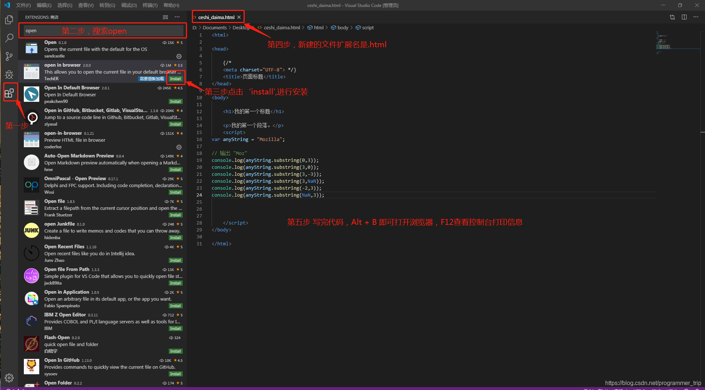Viewport: 705px width, 390px height.
Task: Install IBM Z Open Editor extension
Action: [x=175, y=328]
